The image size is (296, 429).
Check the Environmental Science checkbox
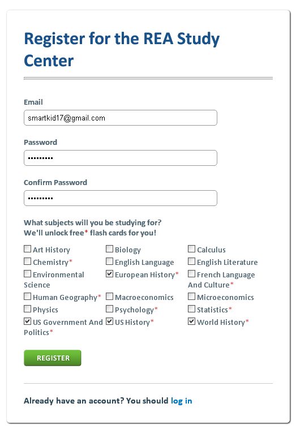point(27,273)
